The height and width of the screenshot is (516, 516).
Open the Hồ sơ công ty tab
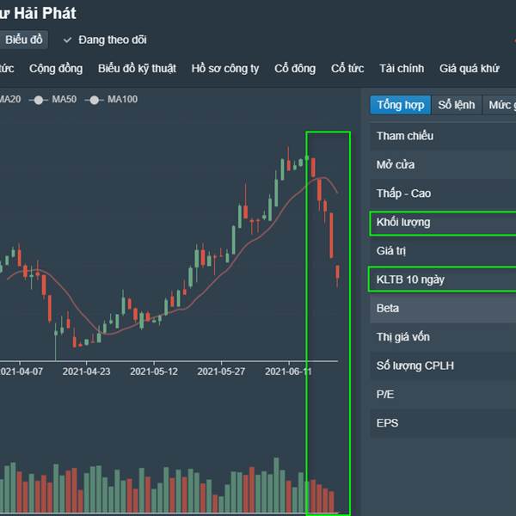224,69
